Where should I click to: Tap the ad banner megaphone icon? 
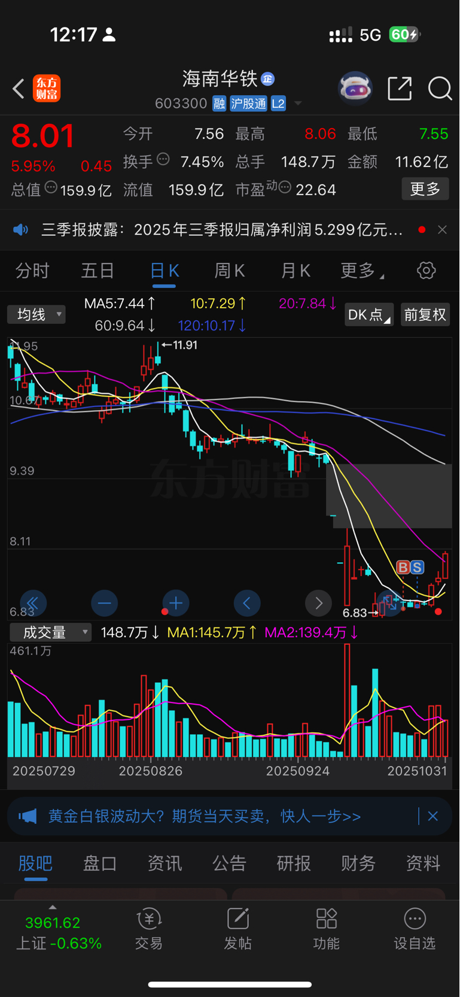tap(28, 816)
